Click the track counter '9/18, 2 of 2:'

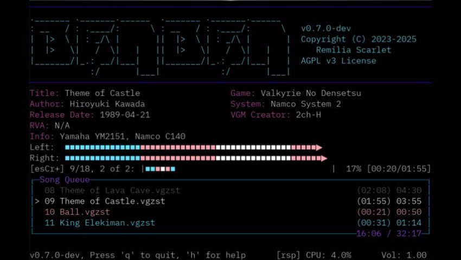(x=103, y=169)
